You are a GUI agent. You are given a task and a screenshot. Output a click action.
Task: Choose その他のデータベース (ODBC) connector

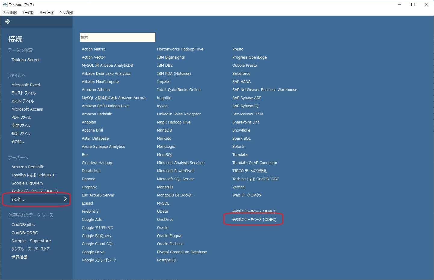(x=254, y=220)
